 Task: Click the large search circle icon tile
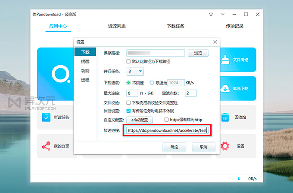[61, 74]
